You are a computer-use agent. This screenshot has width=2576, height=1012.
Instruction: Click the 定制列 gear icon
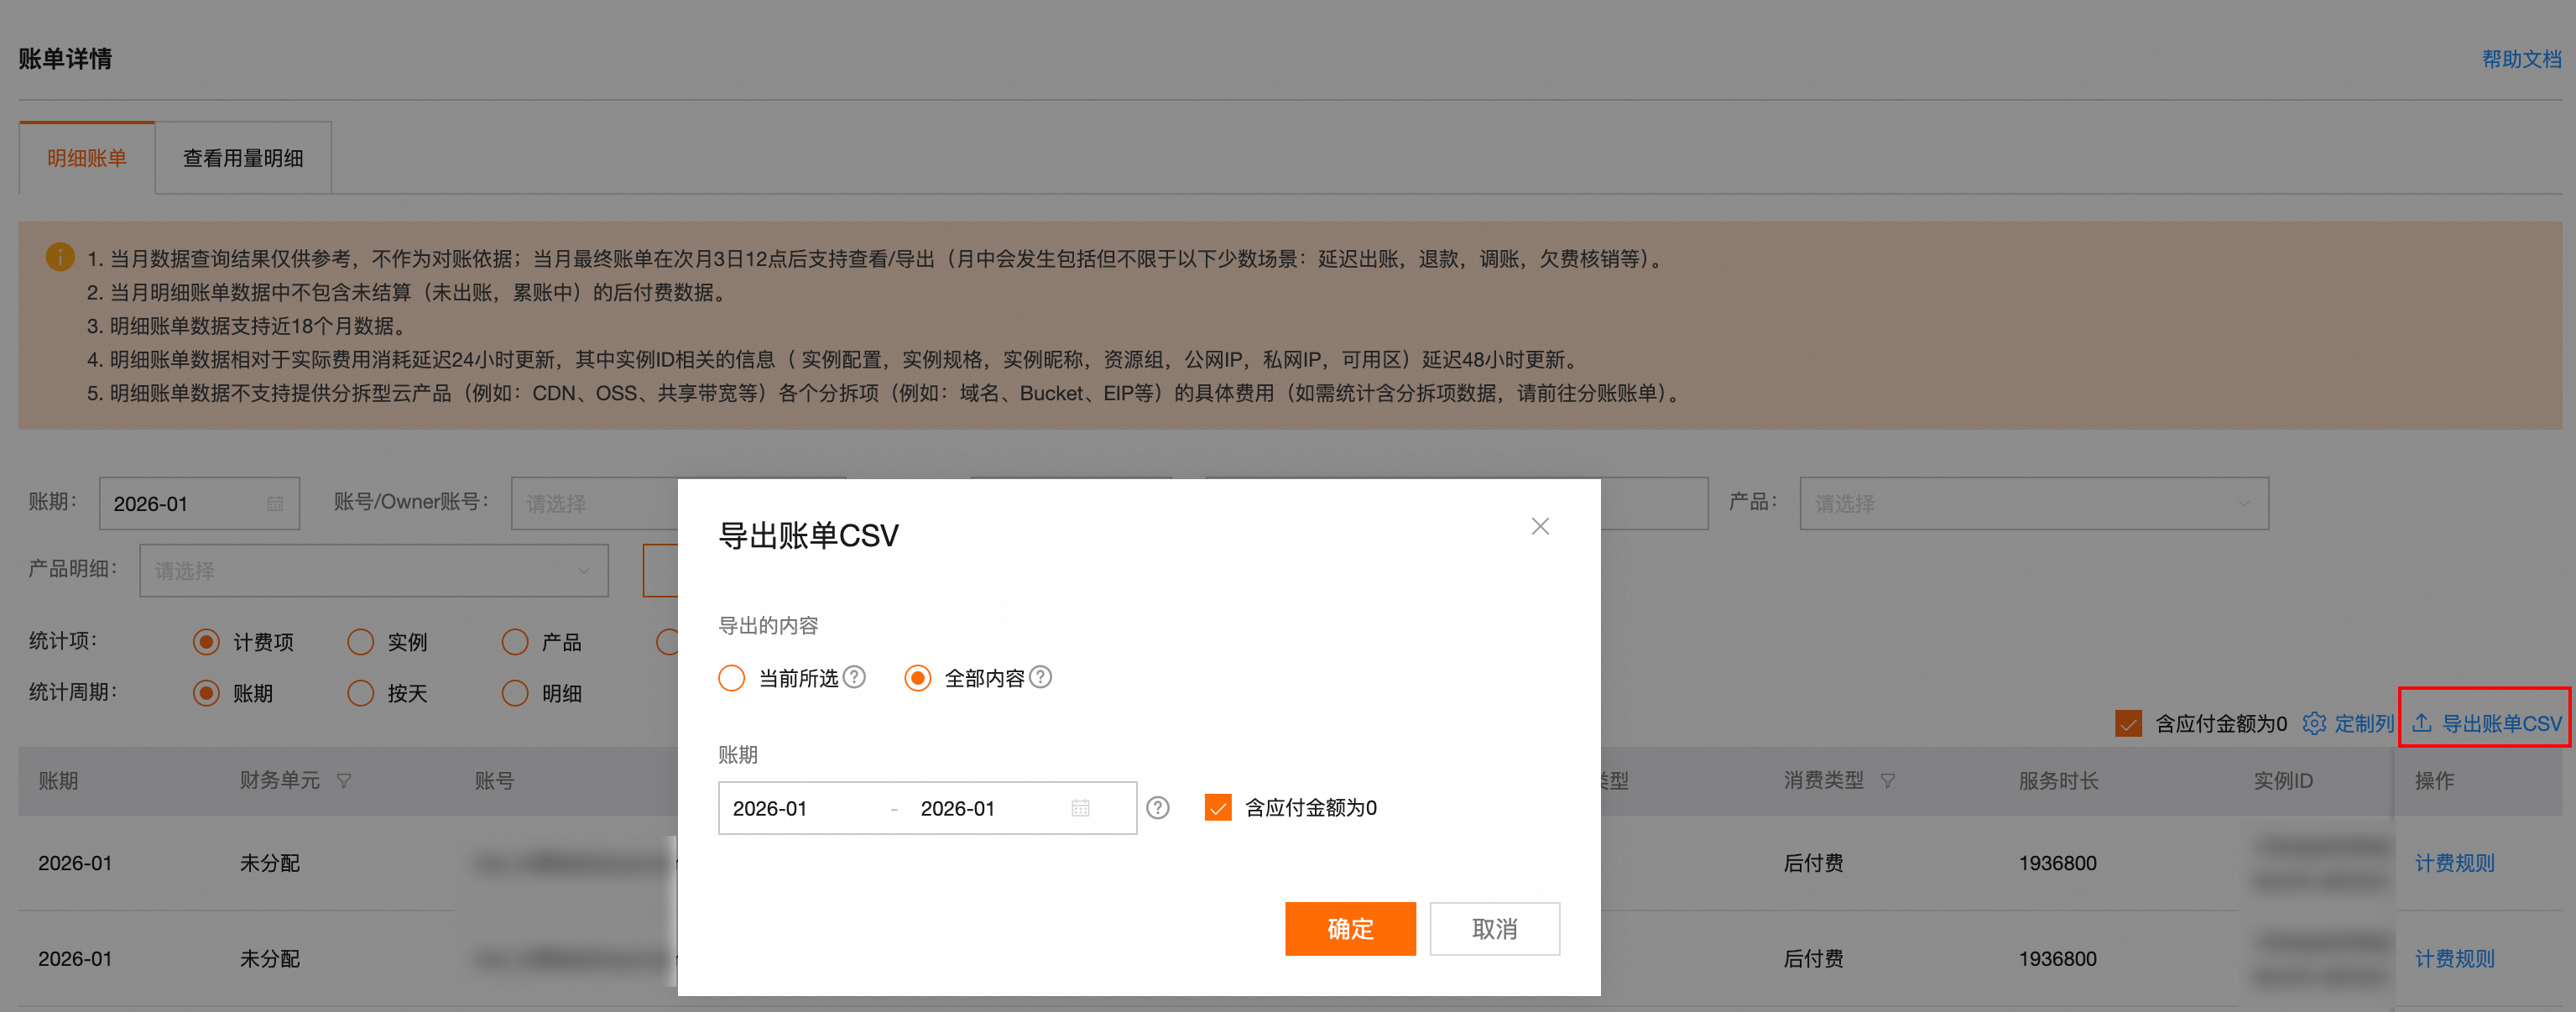[2313, 723]
